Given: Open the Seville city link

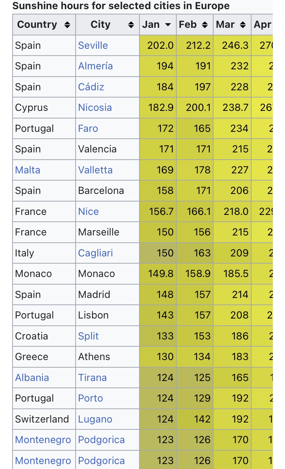Looking at the screenshot, I should pos(93,45).
